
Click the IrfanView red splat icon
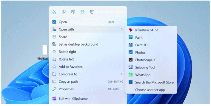point(130,30)
